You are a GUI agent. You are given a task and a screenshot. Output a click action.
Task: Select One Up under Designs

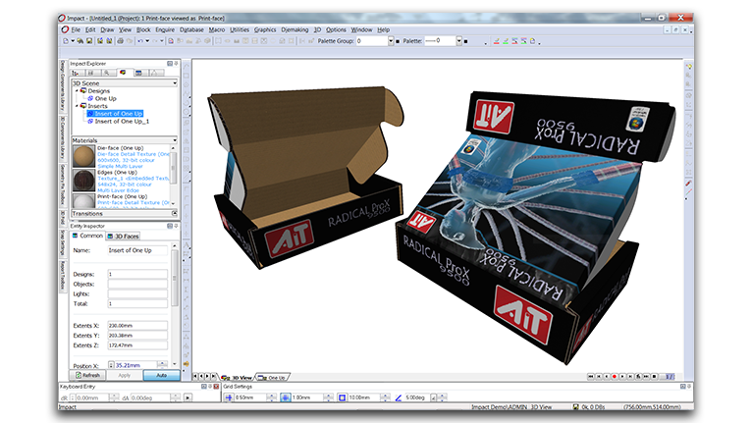(105, 98)
